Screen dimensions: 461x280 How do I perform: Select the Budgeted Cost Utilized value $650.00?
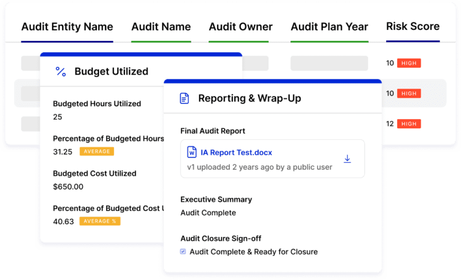[68, 187]
